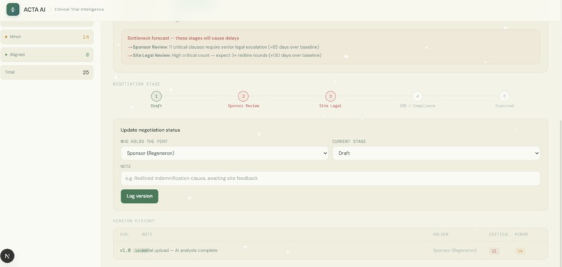The image size is (562, 267).
Task: Click the Sponsor Review bottleneck line
Action: (223, 47)
